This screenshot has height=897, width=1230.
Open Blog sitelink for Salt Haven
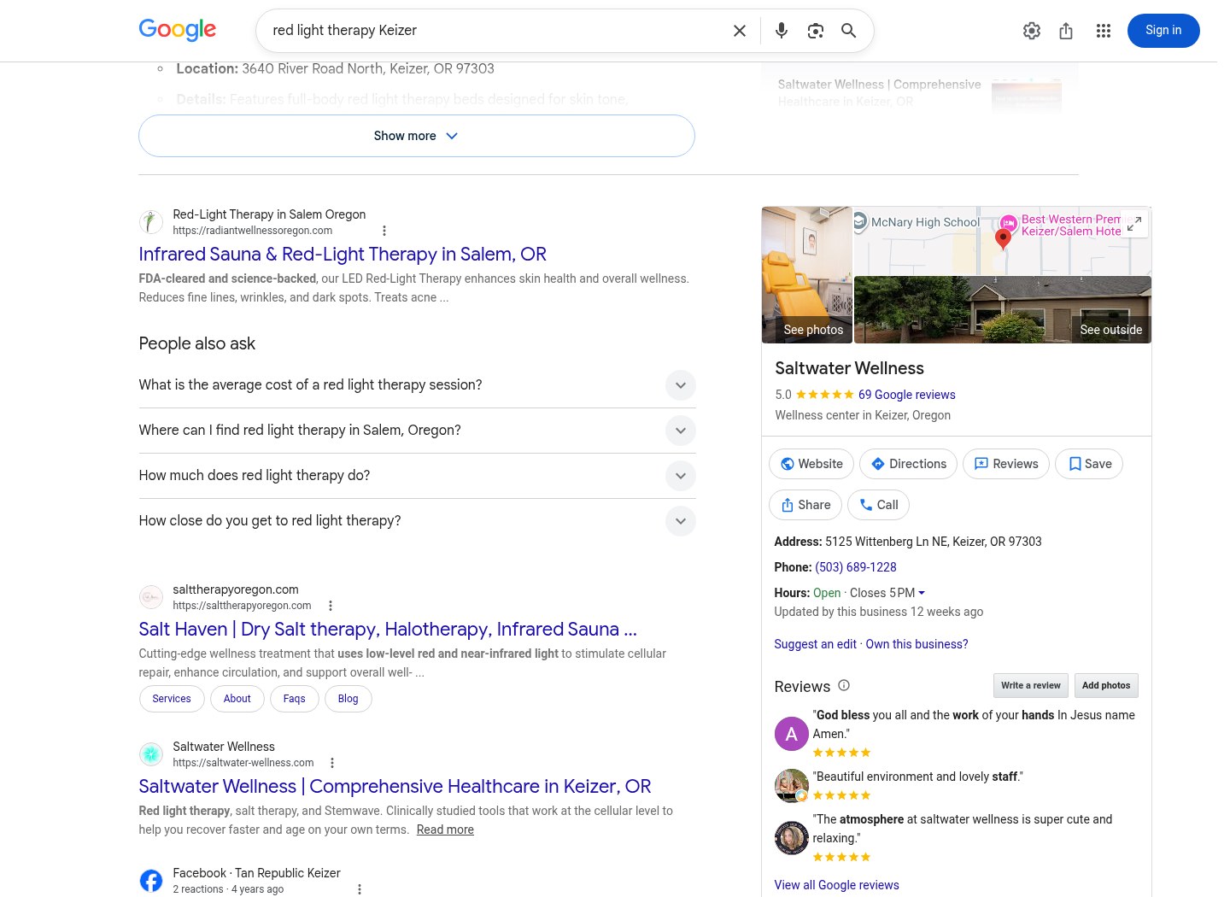[x=348, y=699]
